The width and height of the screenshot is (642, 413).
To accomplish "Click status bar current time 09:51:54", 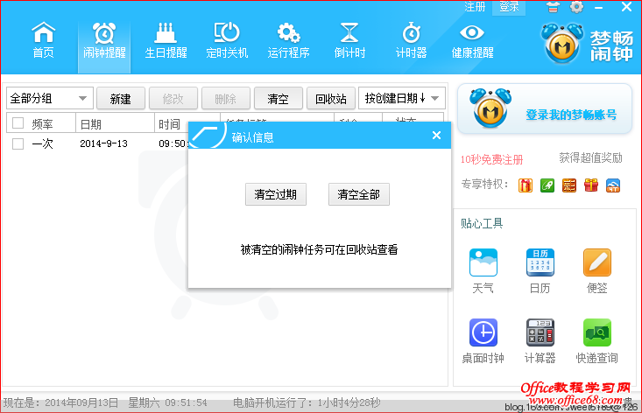I will coord(186,402).
